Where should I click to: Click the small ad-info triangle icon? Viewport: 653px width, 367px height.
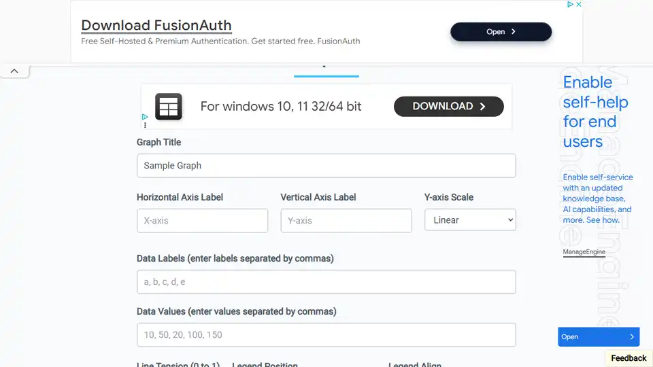pos(144,117)
